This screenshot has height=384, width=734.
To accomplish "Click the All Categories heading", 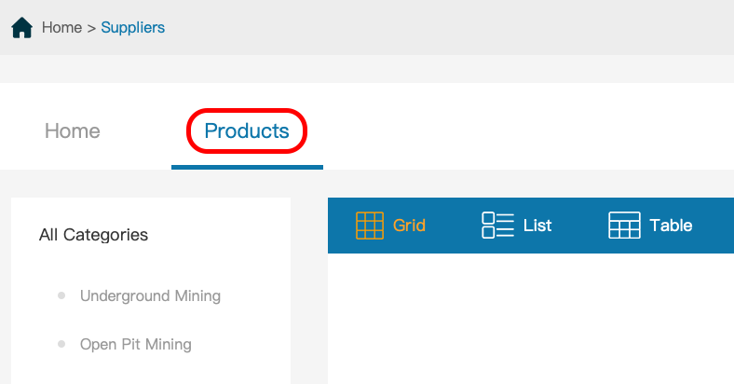I will coord(94,235).
